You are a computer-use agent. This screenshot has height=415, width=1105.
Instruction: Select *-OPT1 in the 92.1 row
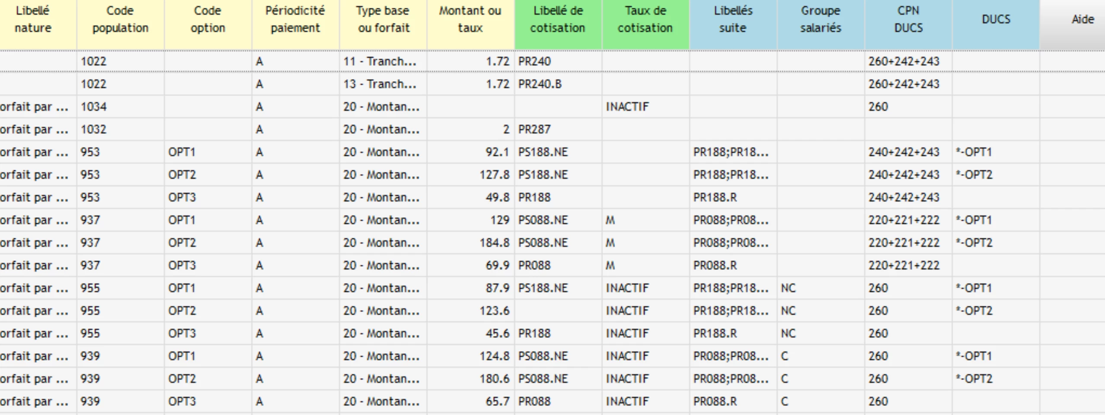pos(996,152)
